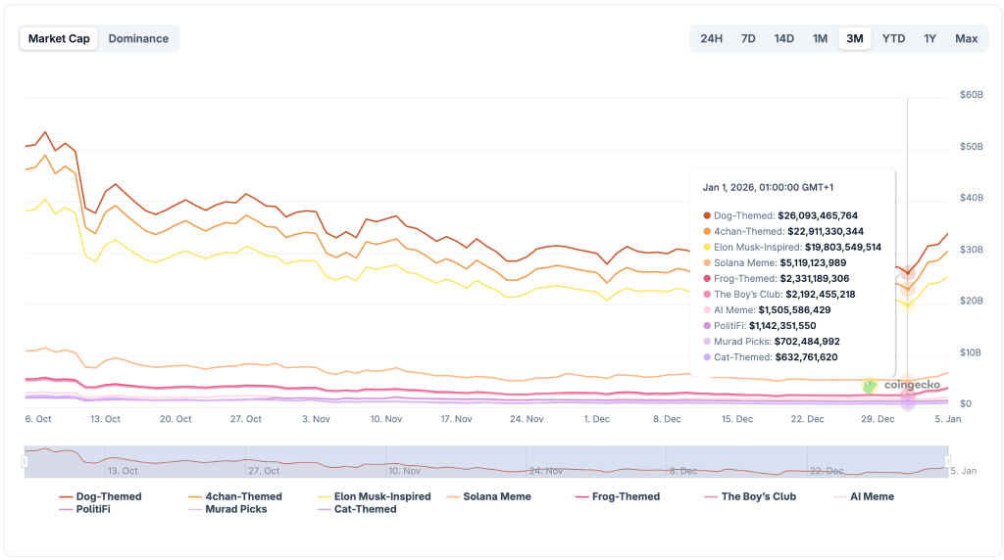
Task: Set chart range to 24H
Action: coord(711,38)
